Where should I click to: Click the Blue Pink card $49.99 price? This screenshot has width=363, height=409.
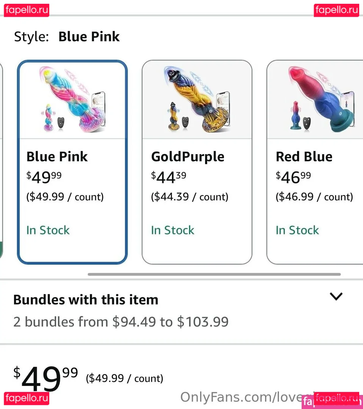pos(44,177)
